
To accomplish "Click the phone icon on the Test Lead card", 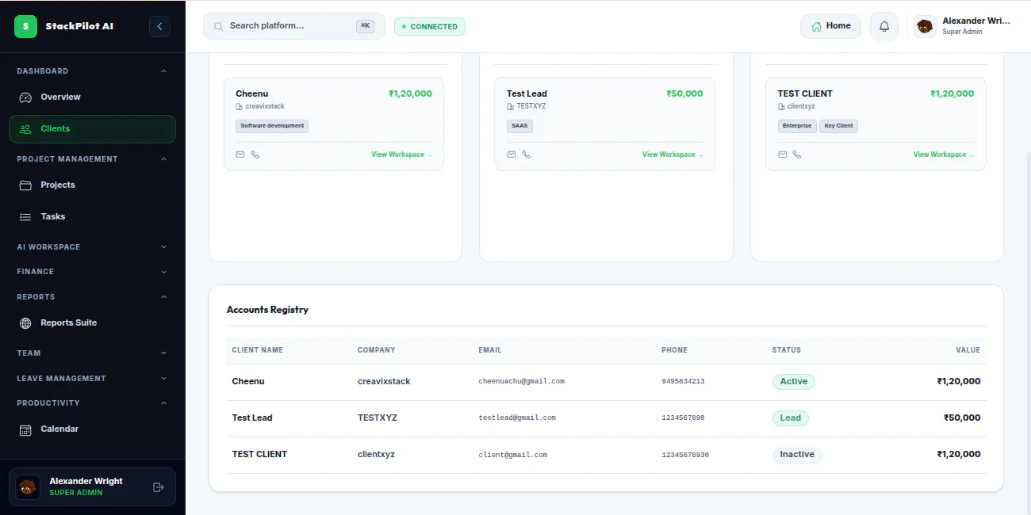I will 527,154.
